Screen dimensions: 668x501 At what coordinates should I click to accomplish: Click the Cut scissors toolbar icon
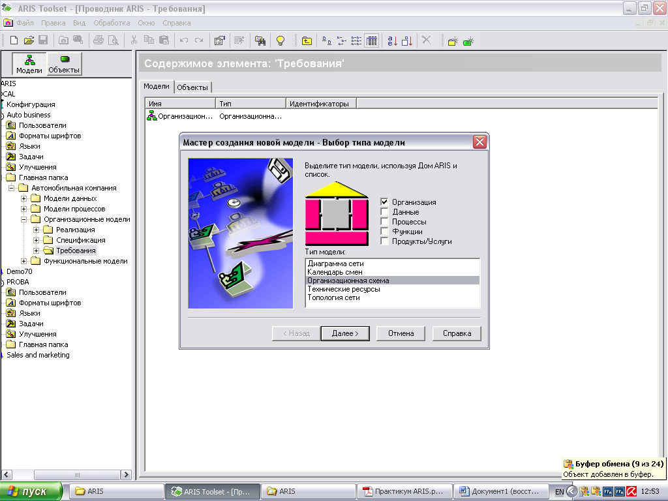click(x=134, y=40)
